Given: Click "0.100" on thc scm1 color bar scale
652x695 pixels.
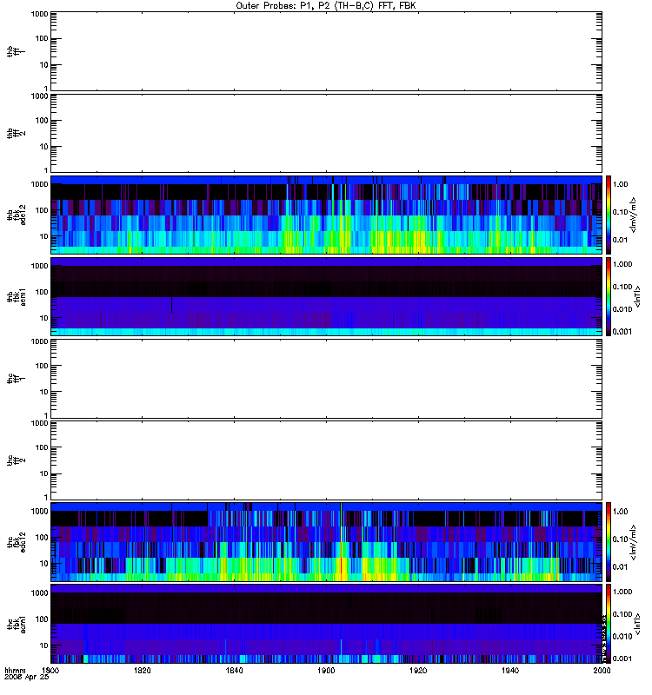Looking at the screenshot, I should [x=622, y=614].
